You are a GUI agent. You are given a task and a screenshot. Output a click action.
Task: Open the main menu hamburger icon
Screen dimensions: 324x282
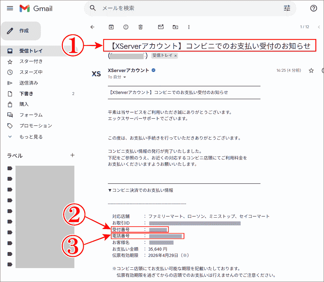(x=10, y=8)
